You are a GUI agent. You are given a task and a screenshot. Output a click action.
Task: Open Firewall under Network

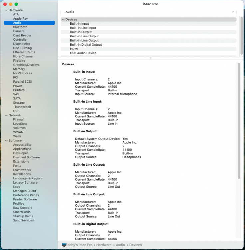(x=19, y=119)
